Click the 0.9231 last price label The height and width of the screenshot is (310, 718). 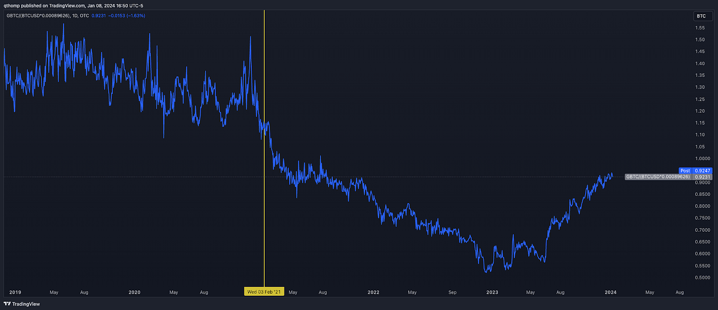[702, 177]
